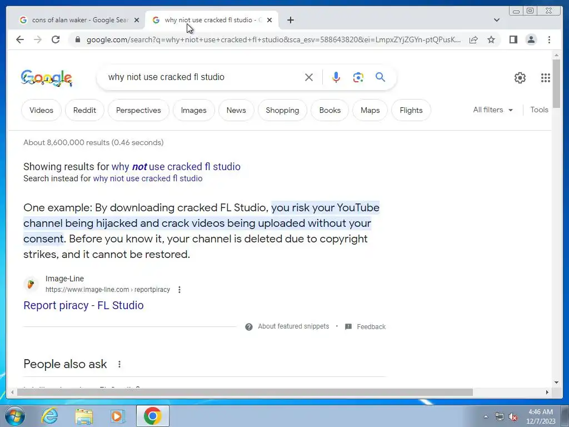
Task: Open the Chrome three-dot menu
Action: pyautogui.click(x=549, y=39)
